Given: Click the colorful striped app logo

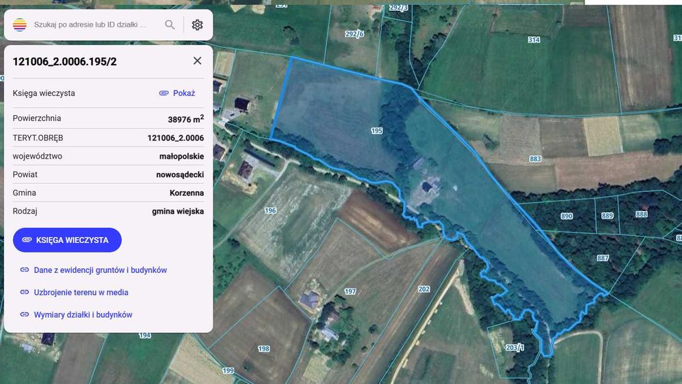Looking at the screenshot, I should 20,25.
